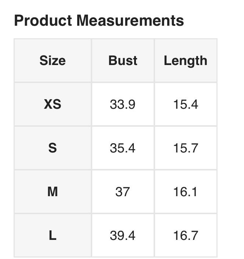Viewport: 244px width, 259px height.
Task: Click the bust value 37
Action: [x=123, y=191]
